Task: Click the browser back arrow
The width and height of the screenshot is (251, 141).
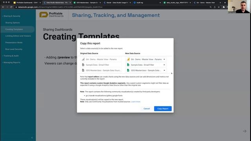Action: pyautogui.click(x=3, y=7)
